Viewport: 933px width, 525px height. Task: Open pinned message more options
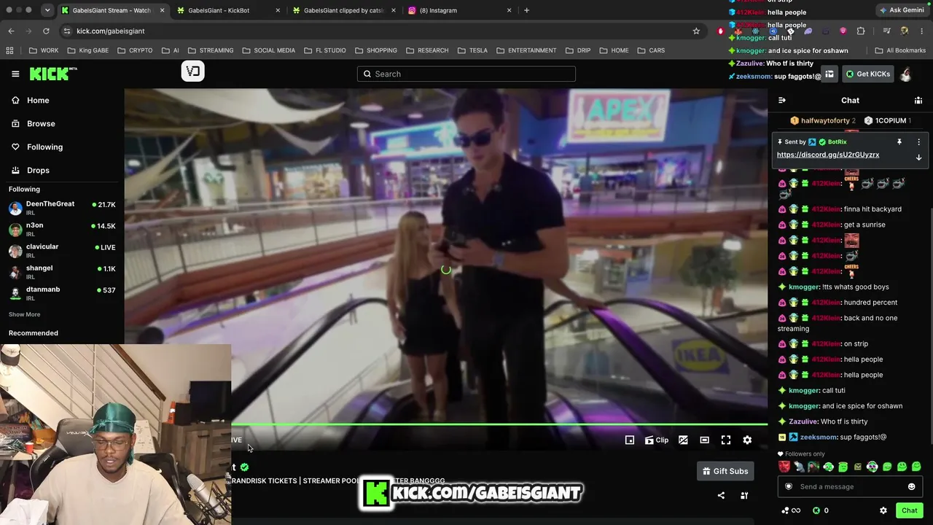[x=918, y=142]
